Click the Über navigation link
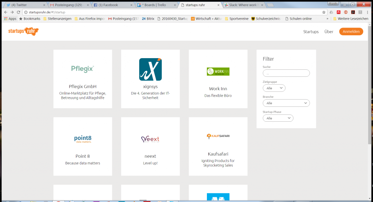The image size is (373, 202). [329, 32]
